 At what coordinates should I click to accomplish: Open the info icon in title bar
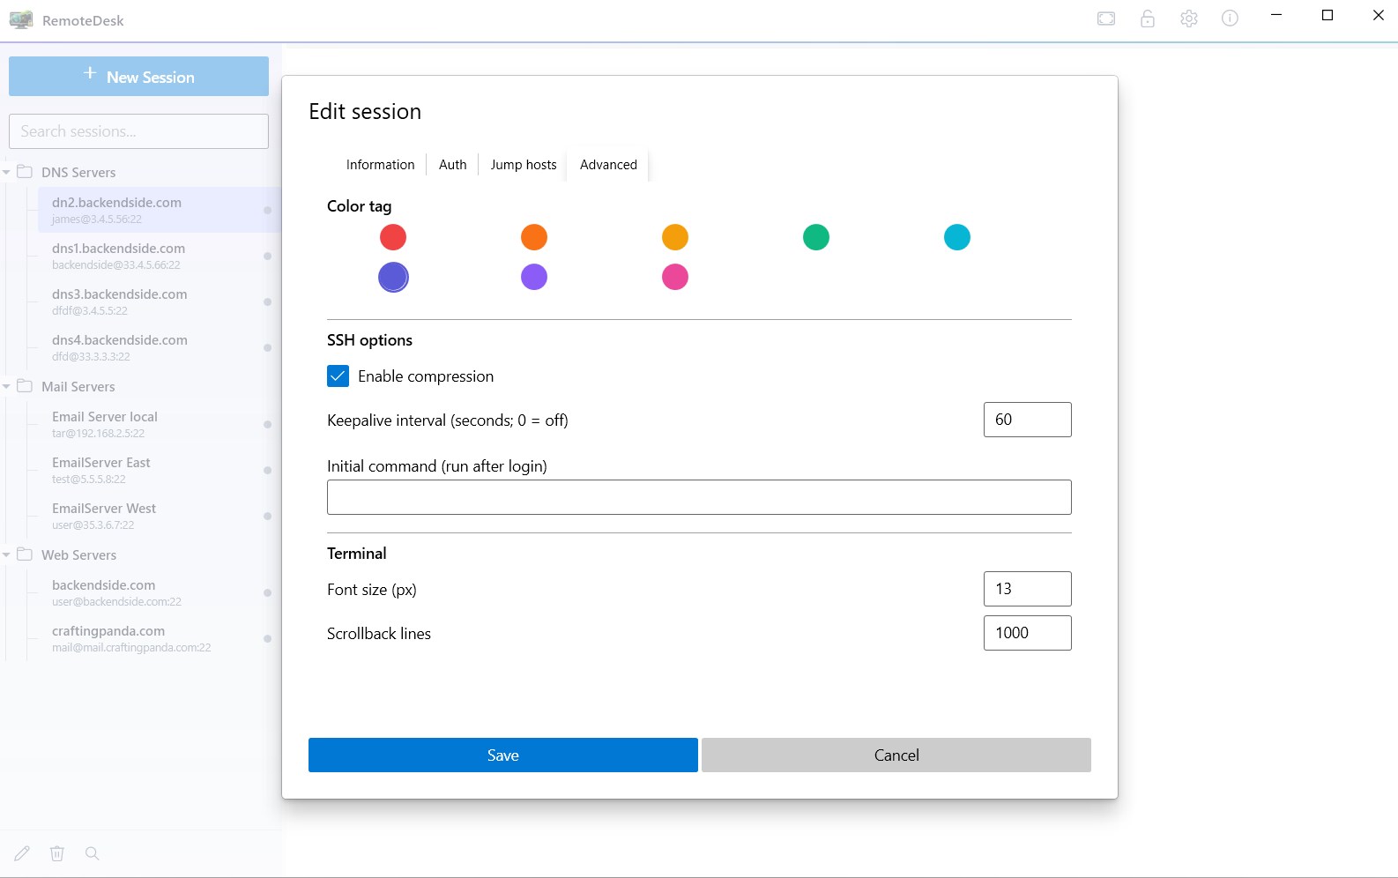[1231, 19]
